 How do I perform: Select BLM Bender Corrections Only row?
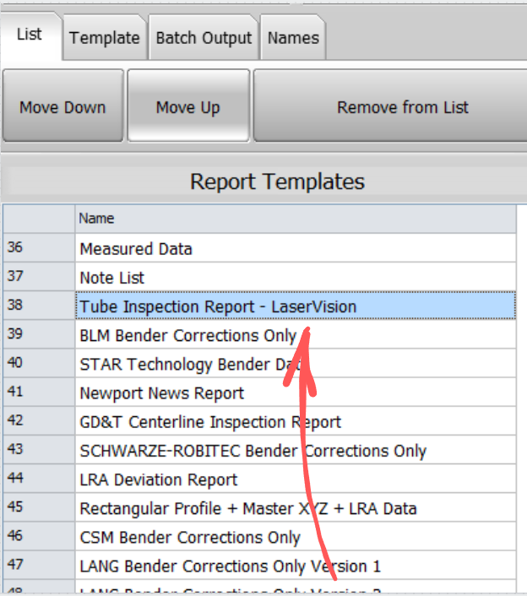187,336
